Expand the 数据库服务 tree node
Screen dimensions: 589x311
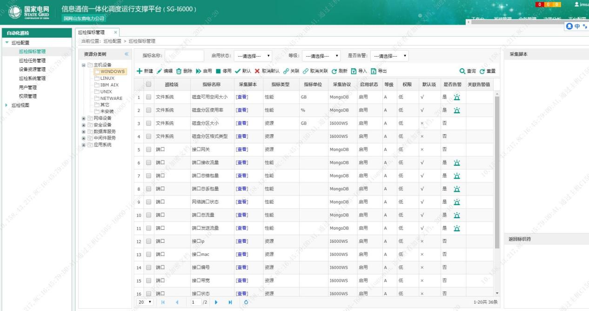pyautogui.click(x=84, y=131)
